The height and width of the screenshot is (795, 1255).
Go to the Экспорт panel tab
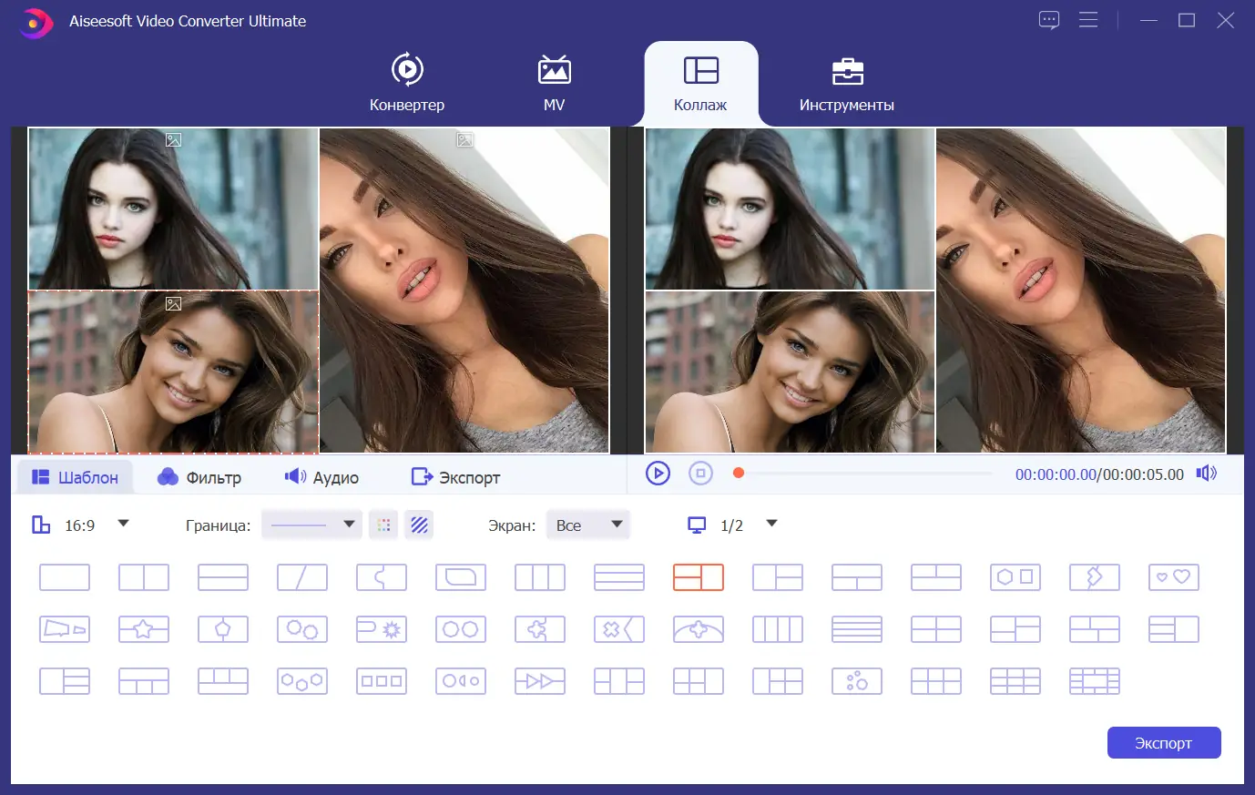point(455,477)
